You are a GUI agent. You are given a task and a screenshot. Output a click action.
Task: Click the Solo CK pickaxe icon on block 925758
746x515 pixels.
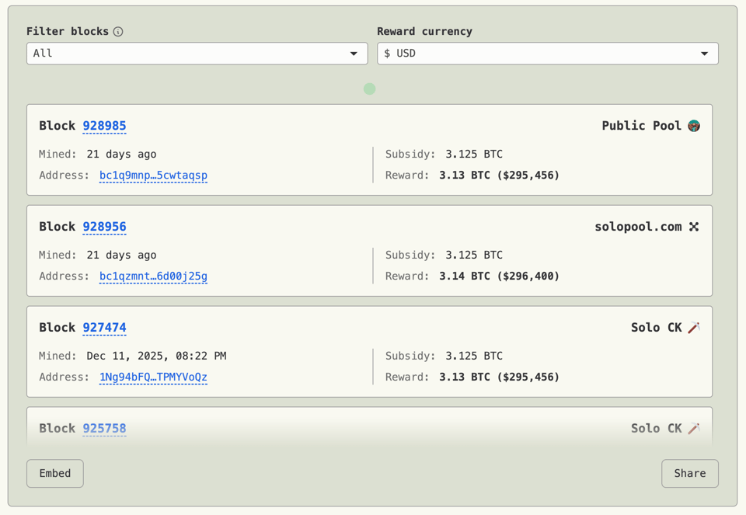coord(694,428)
